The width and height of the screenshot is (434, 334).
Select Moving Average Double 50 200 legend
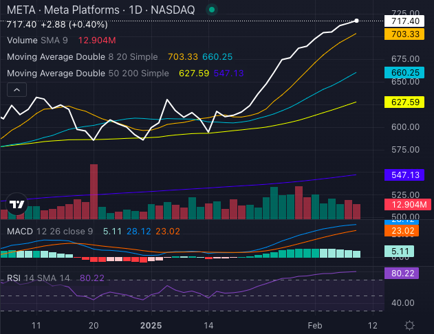(x=86, y=73)
